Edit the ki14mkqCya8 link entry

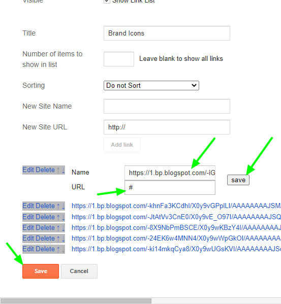28,249
